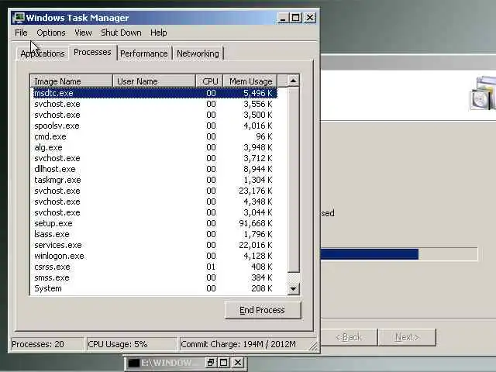This screenshot has width=496, height=372.
Task: Select svchost.exe using 3,500 K memory
Action: click(155, 115)
